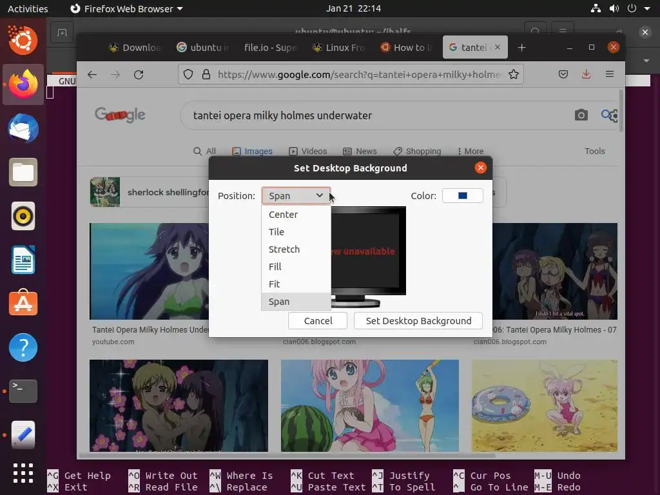The image size is (660, 495).
Task: Search by image camera icon
Action: (581, 115)
